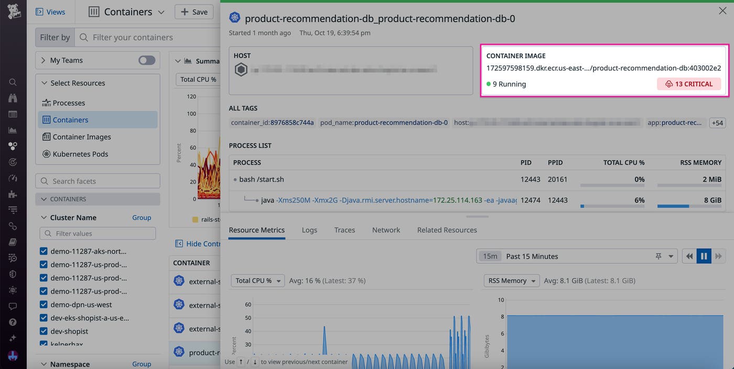734x369 pixels.
Task: Click the Search facets input field
Action: click(98, 181)
